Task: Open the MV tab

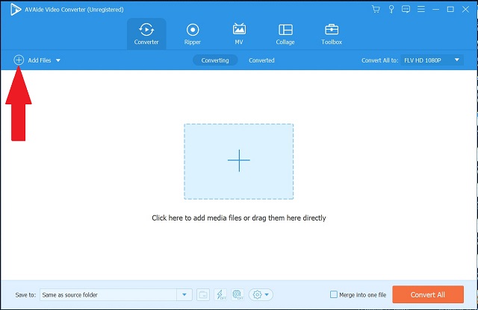Action: pyautogui.click(x=239, y=34)
